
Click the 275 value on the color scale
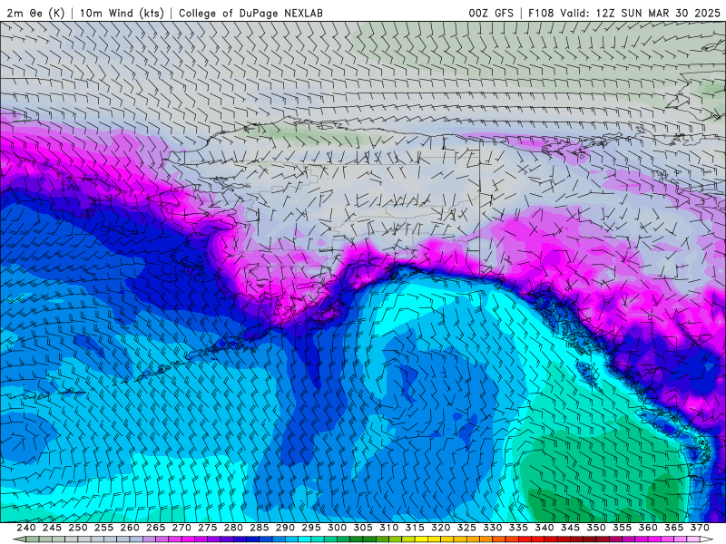click(x=208, y=528)
